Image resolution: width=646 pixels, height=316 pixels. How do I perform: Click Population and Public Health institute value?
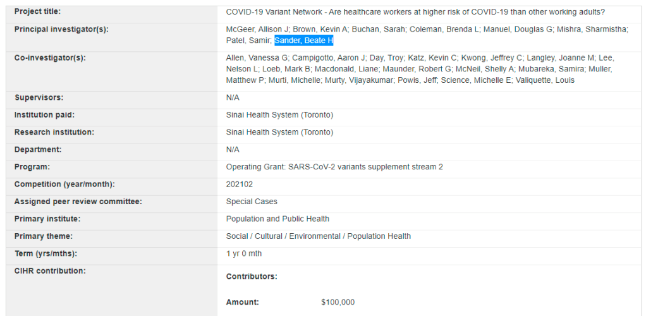277,219
